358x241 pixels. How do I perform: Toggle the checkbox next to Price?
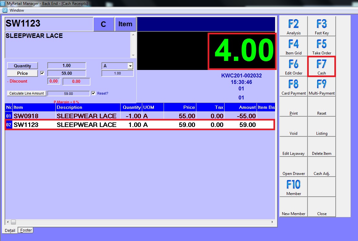click(x=42, y=73)
